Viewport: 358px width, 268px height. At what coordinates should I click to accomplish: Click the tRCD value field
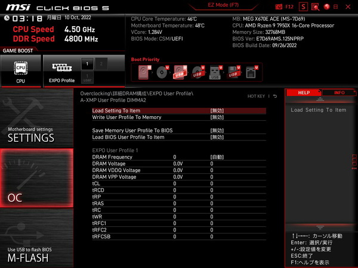point(212,190)
